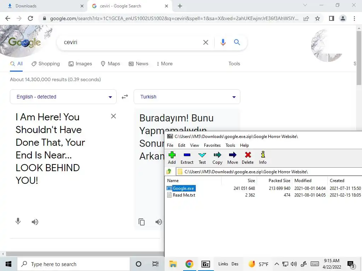This screenshot has height=271, width=362.
Task: Copy the Turkish translation
Action: pyautogui.click(x=141, y=222)
